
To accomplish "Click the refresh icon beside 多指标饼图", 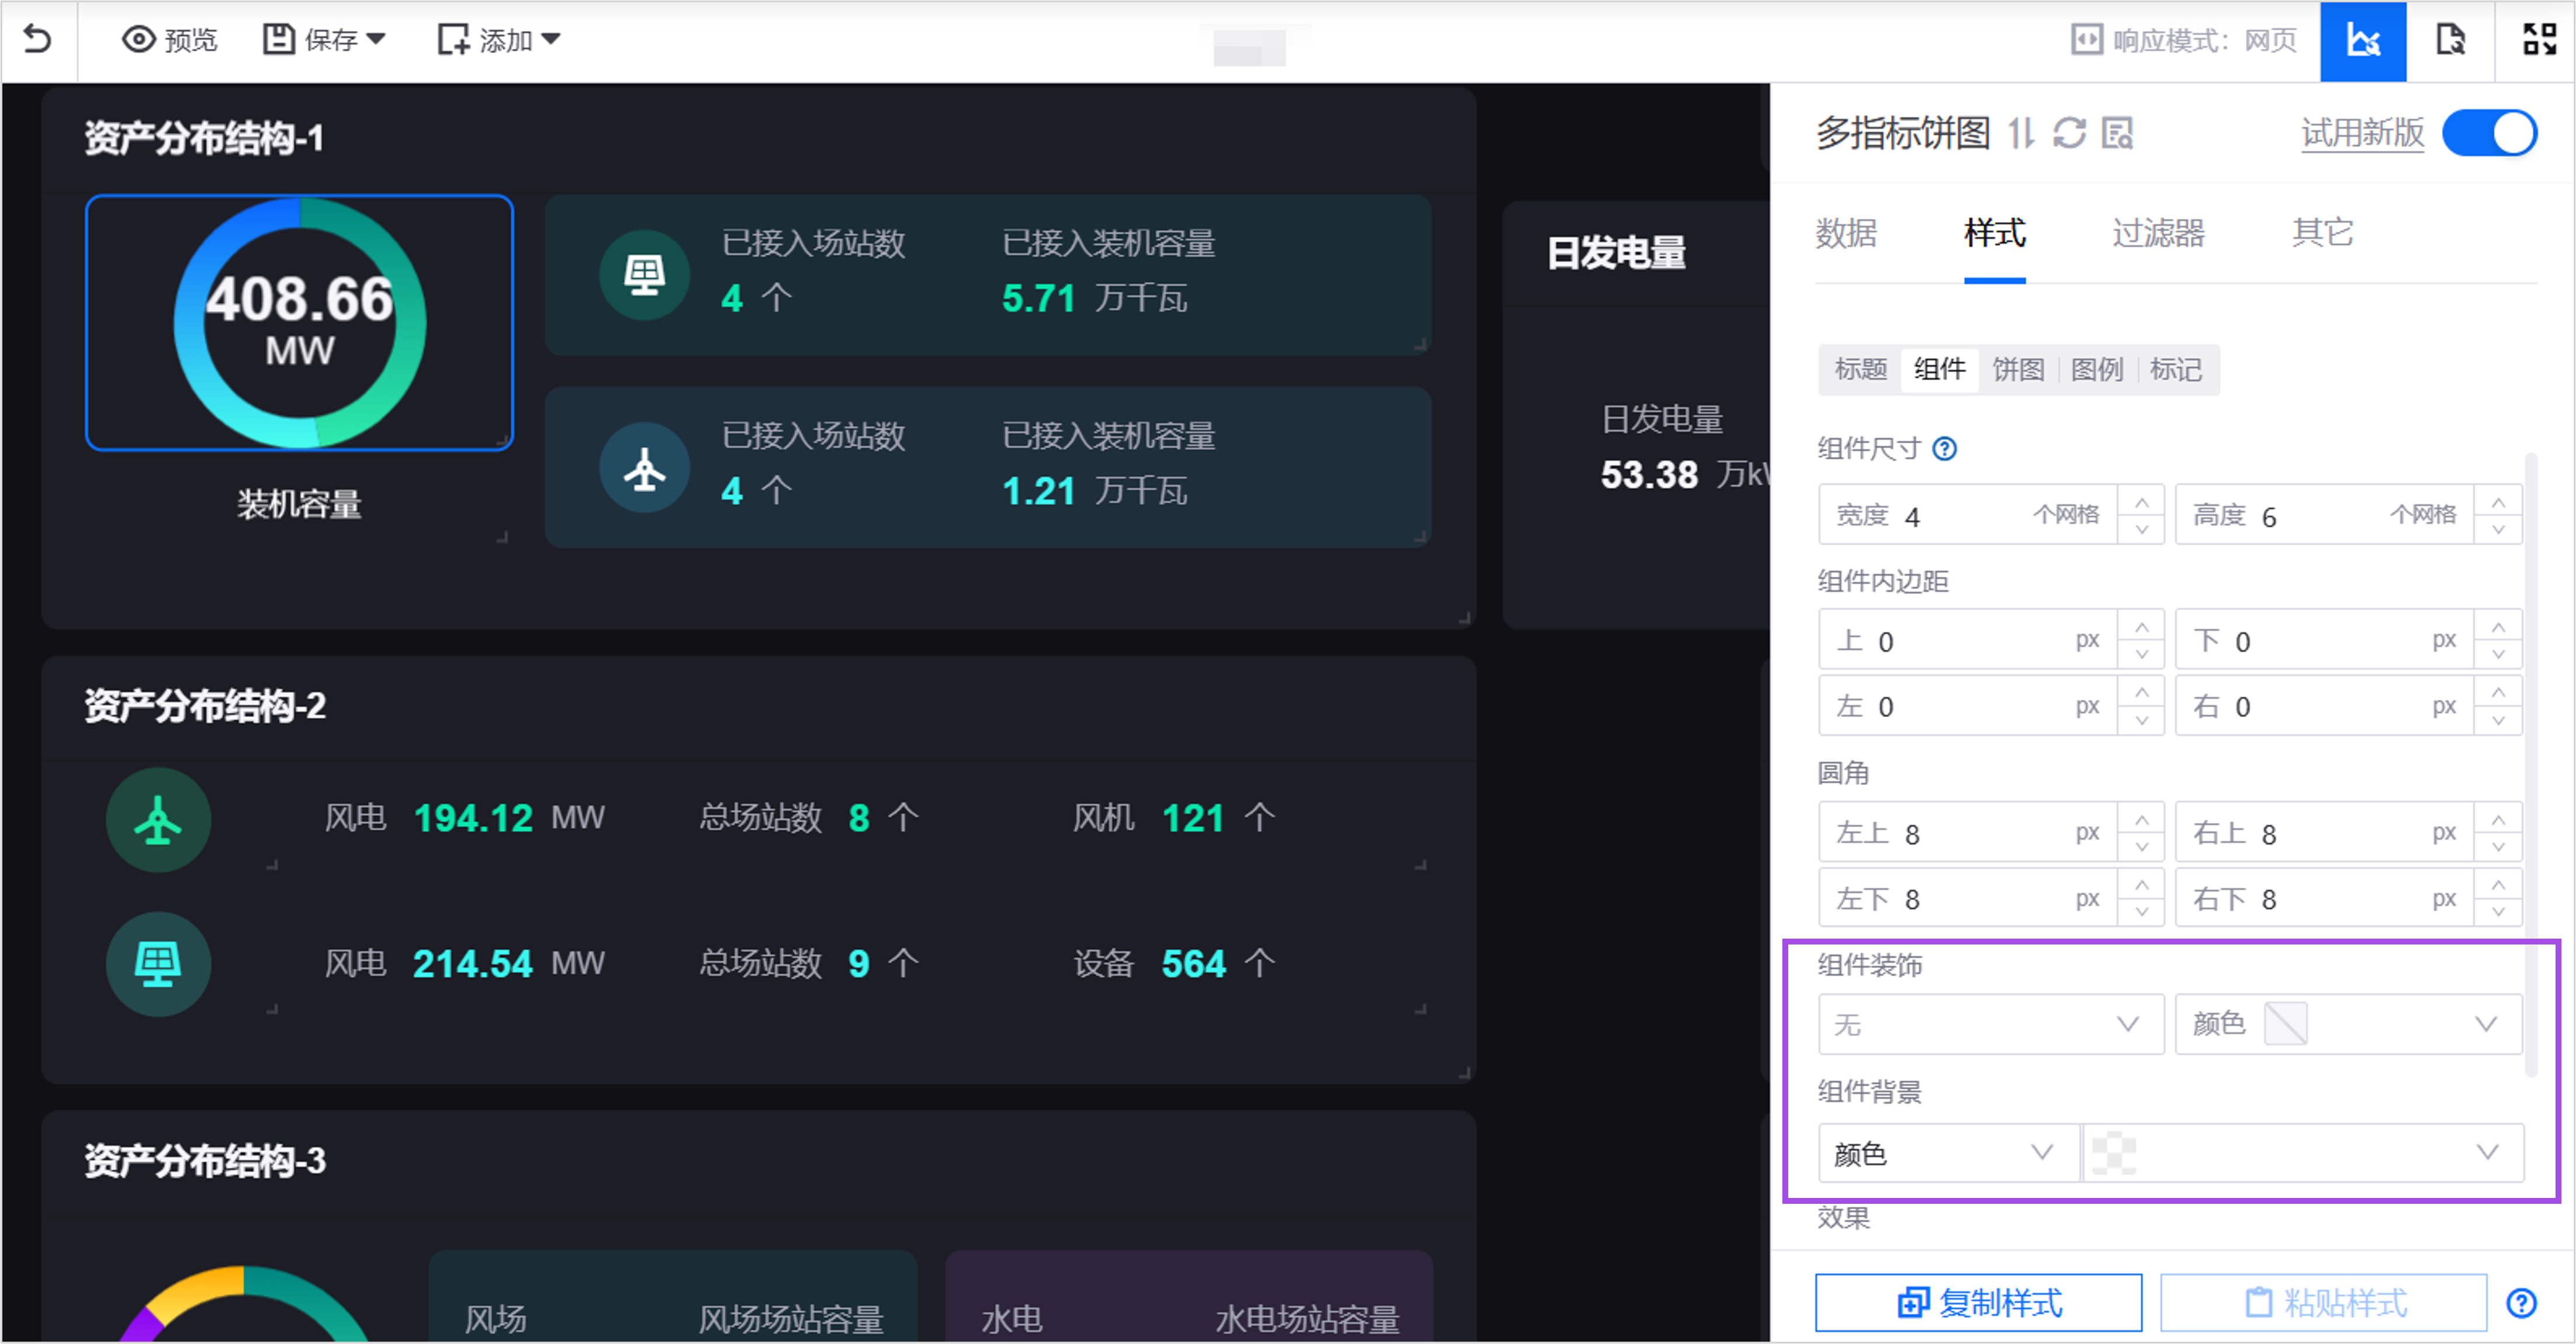I will (2069, 133).
